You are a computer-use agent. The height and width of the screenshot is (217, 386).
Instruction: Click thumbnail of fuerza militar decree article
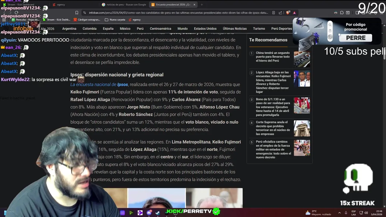coord(302,148)
